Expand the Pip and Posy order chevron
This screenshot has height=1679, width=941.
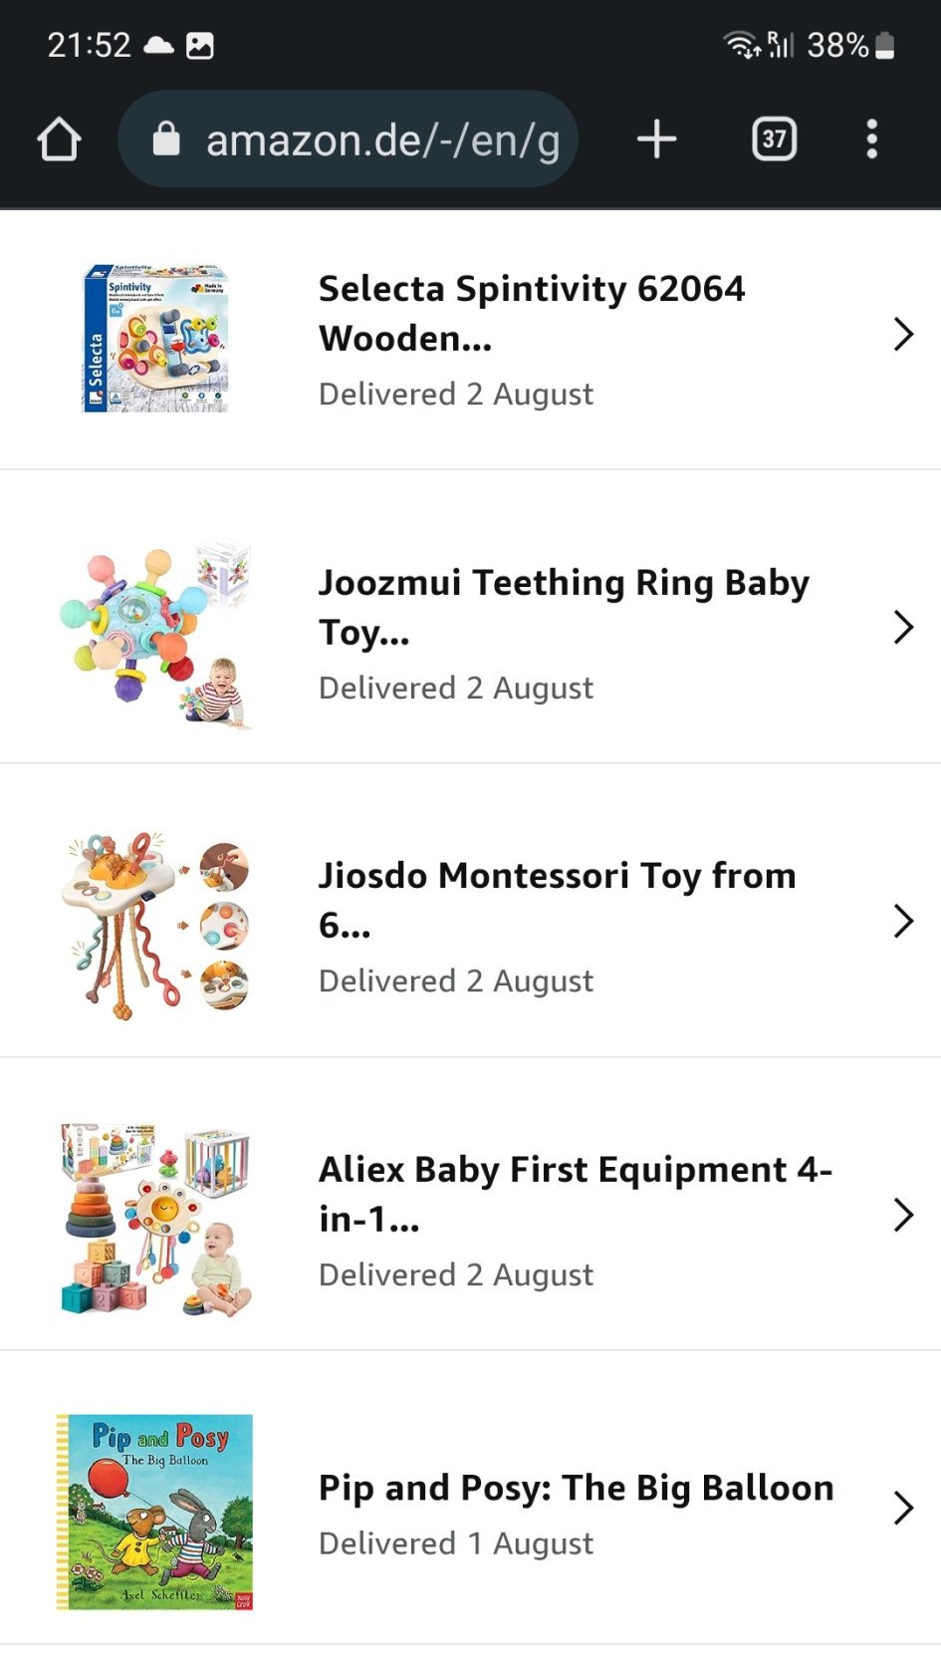coord(902,1509)
